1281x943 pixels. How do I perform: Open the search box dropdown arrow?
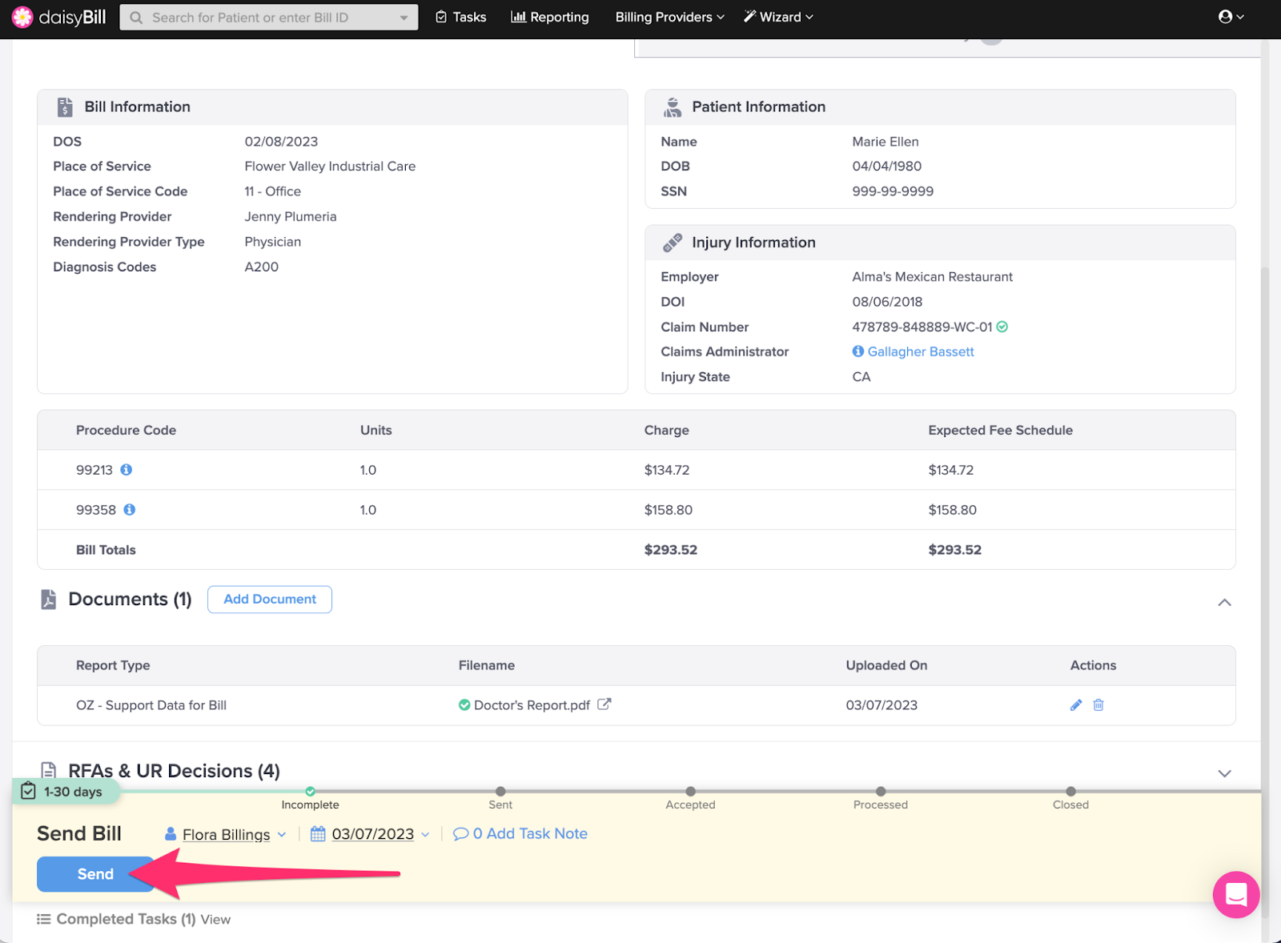point(404,18)
